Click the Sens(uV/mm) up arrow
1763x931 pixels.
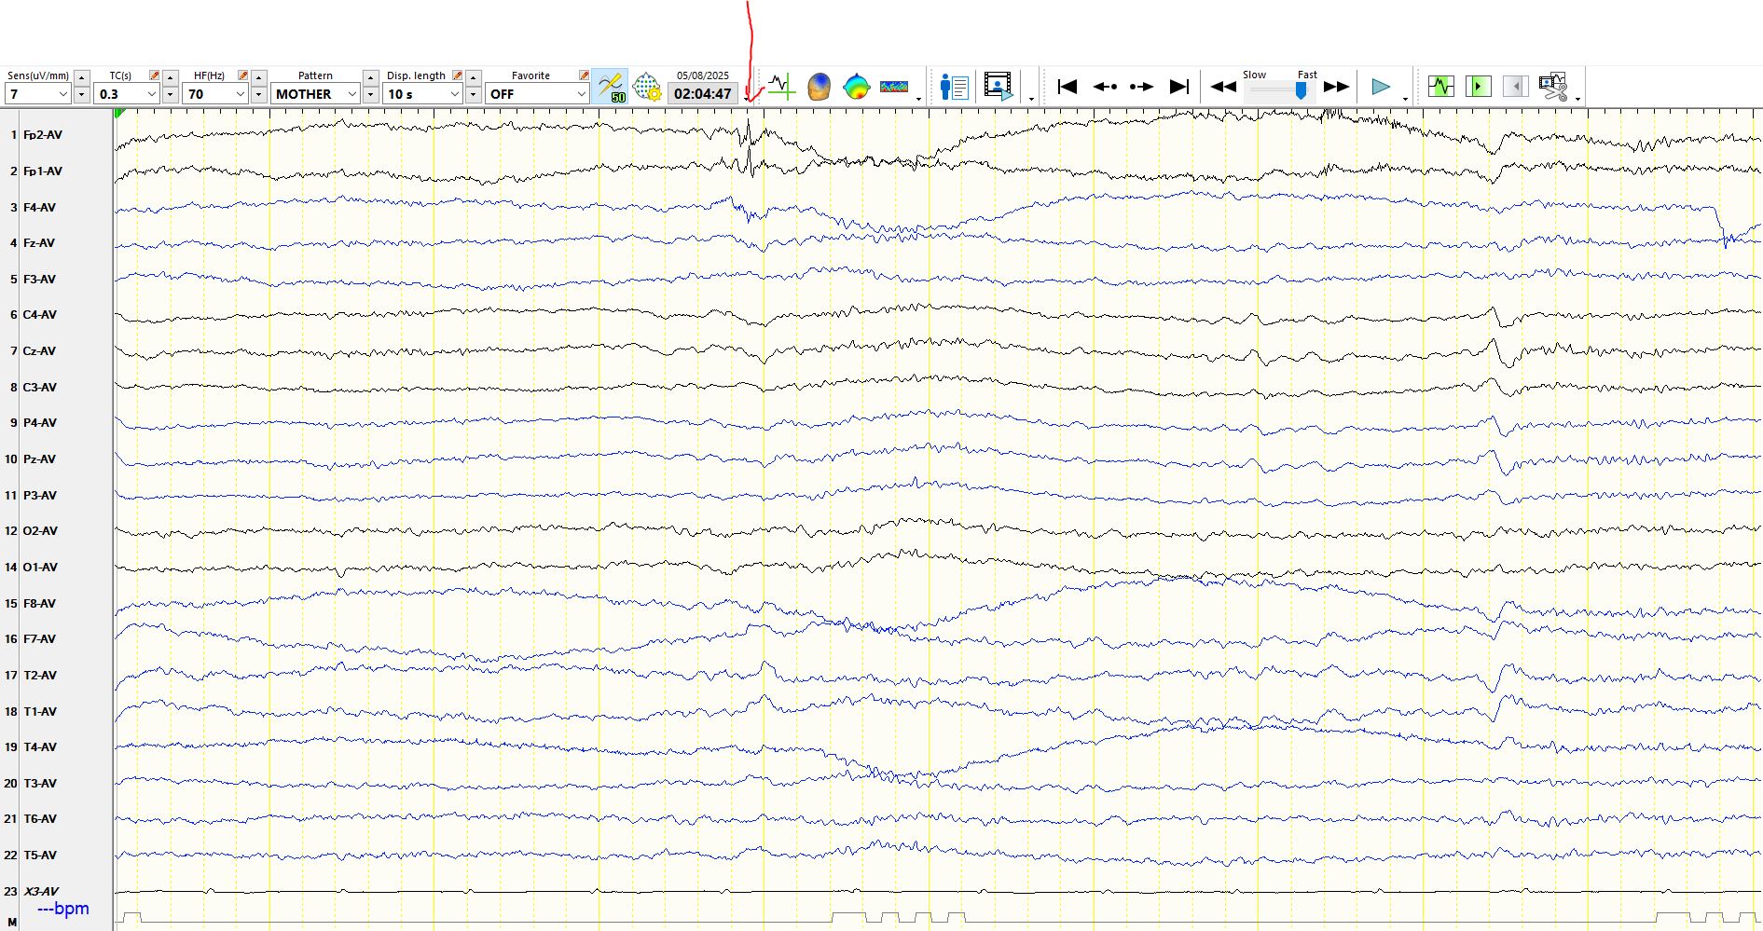tap(82, 77)
